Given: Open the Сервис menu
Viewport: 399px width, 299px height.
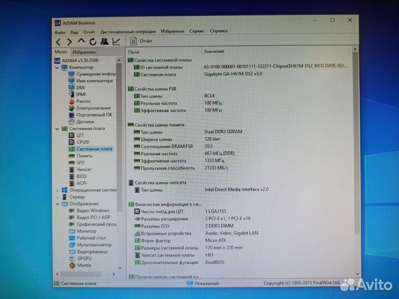Looking at the screenshot, I should (x=196, y=31).
